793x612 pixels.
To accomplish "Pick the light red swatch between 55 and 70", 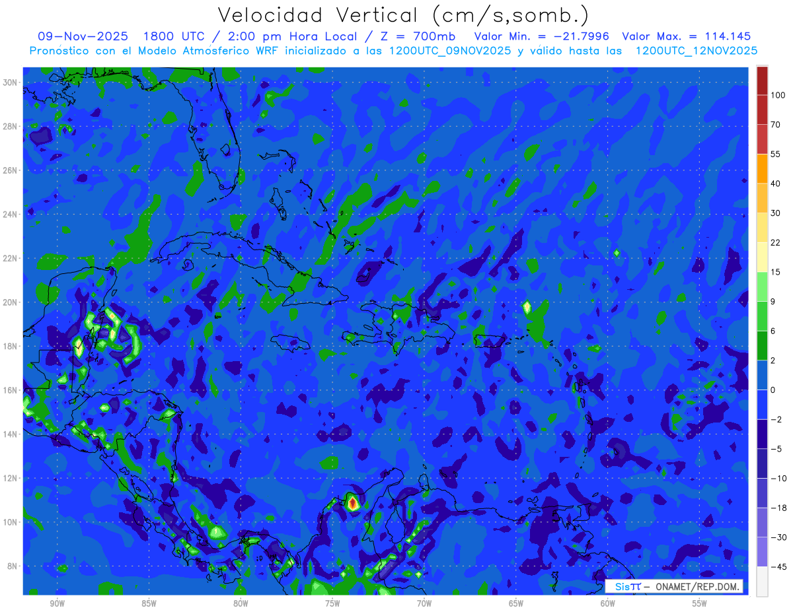I will point(762,139).
